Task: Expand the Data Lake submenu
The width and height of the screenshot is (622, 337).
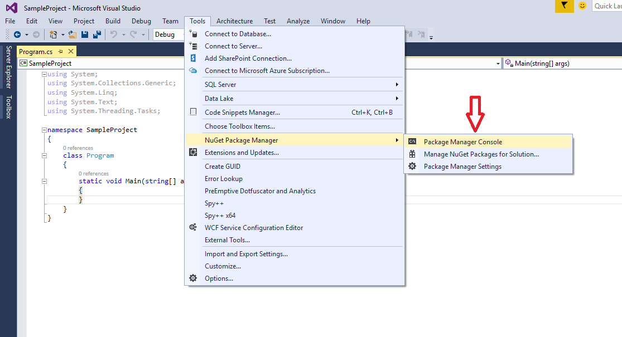Action: coord(294,98)
